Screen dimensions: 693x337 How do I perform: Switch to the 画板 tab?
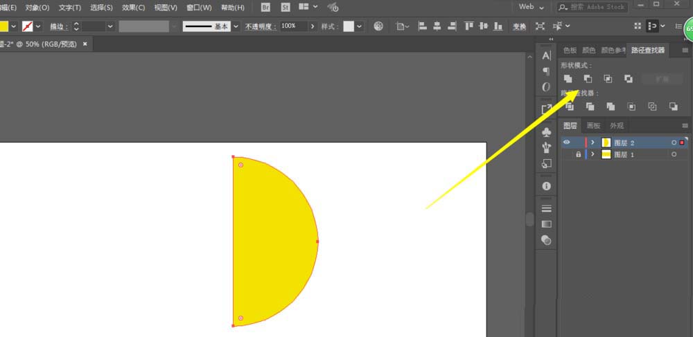tap(594, 126)
